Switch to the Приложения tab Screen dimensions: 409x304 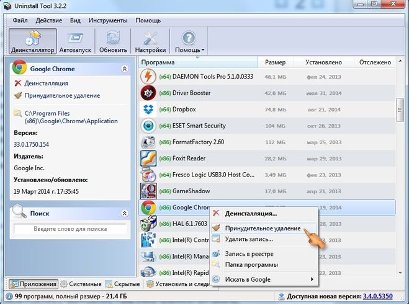pos(34,284)
